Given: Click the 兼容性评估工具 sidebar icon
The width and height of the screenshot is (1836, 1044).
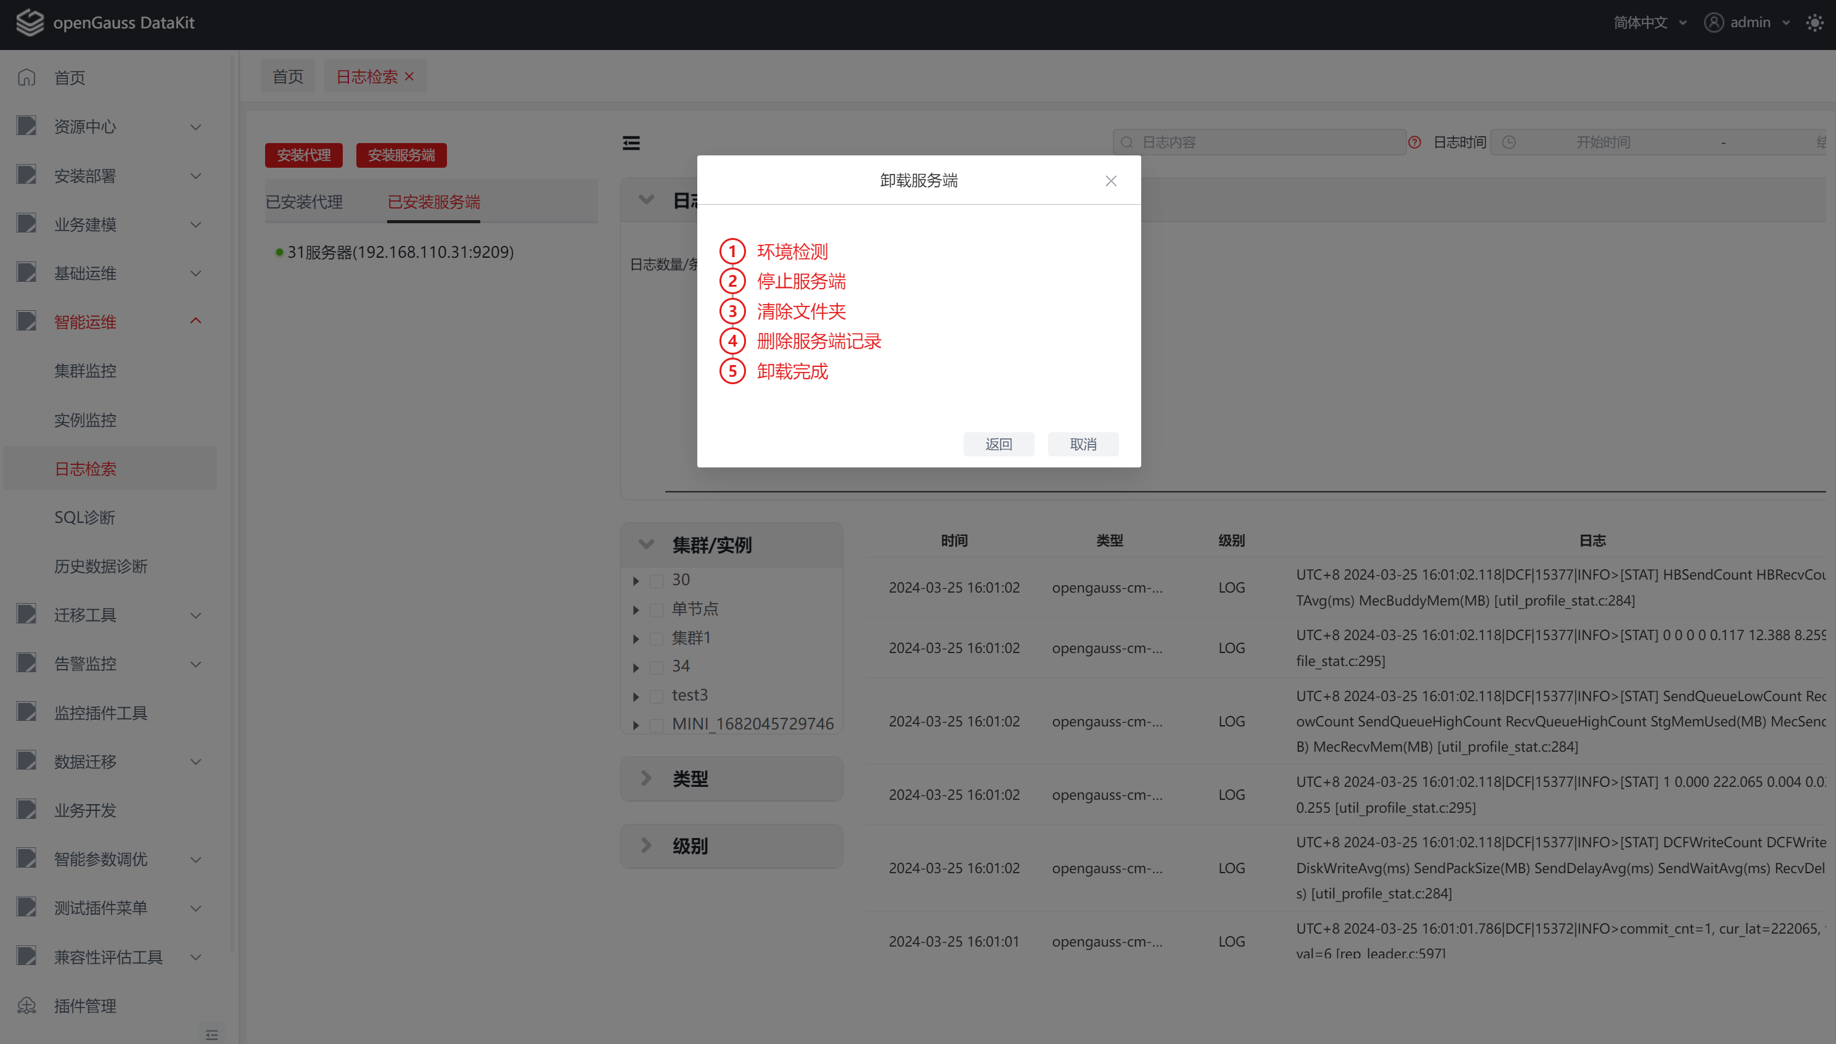Looking at the screenshot, I should tap(27, 956).
